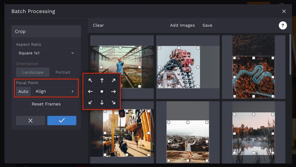Select the aerial winding river photo thumbnail
The width and height of the screenshot is (296, 167).
[x=254, y=67]
